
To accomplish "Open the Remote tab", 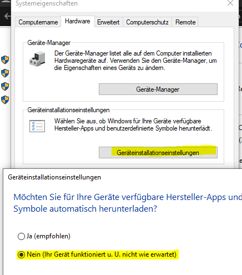I will (x=185, y=22).
